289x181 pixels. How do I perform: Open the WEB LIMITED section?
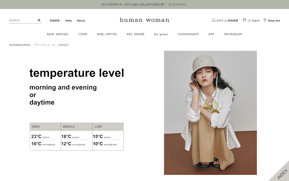107,34
